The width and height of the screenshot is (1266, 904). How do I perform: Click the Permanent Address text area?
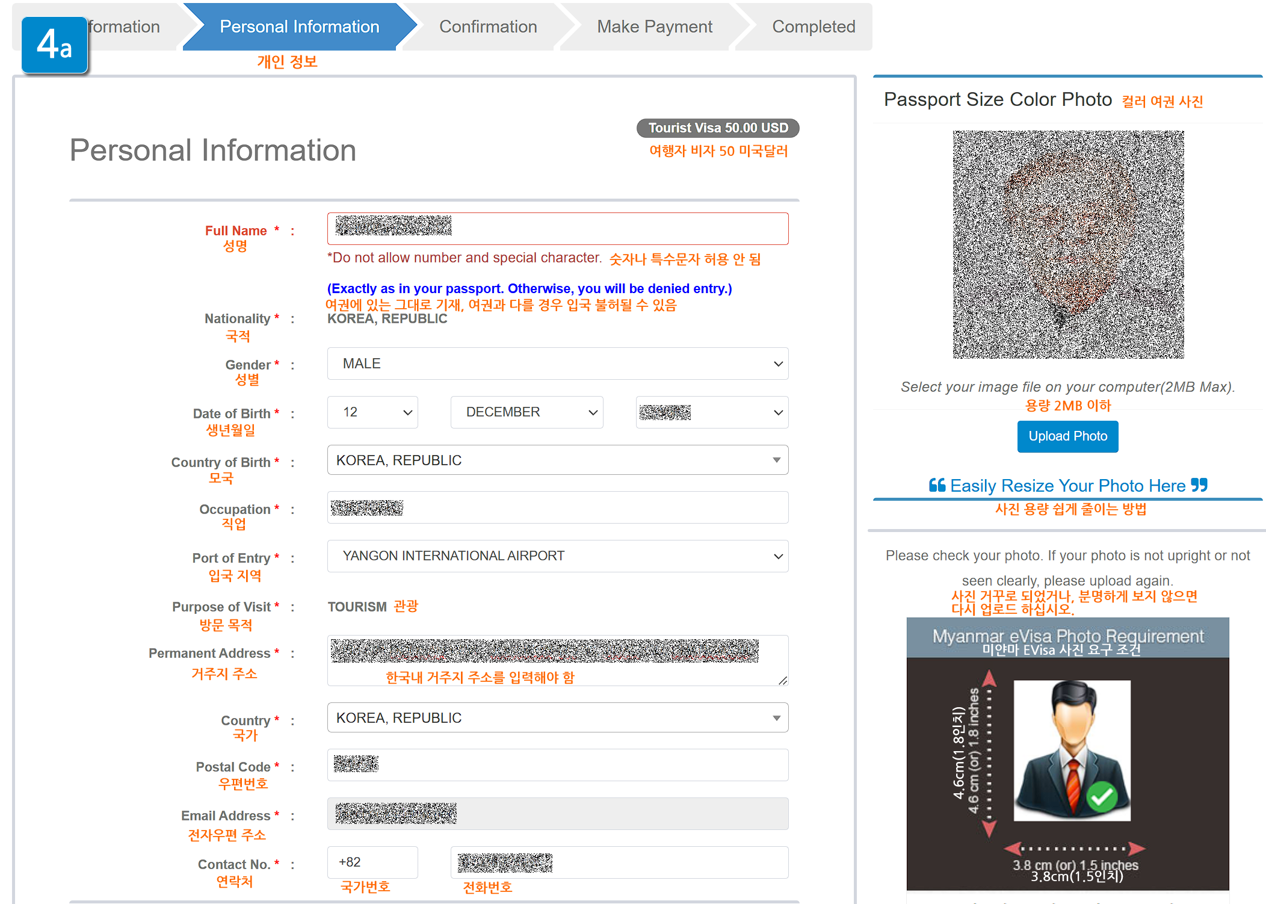click(557, 661)
